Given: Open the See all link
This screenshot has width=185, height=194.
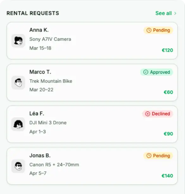Looking at the screenshot, I should (x=163, y=13).
